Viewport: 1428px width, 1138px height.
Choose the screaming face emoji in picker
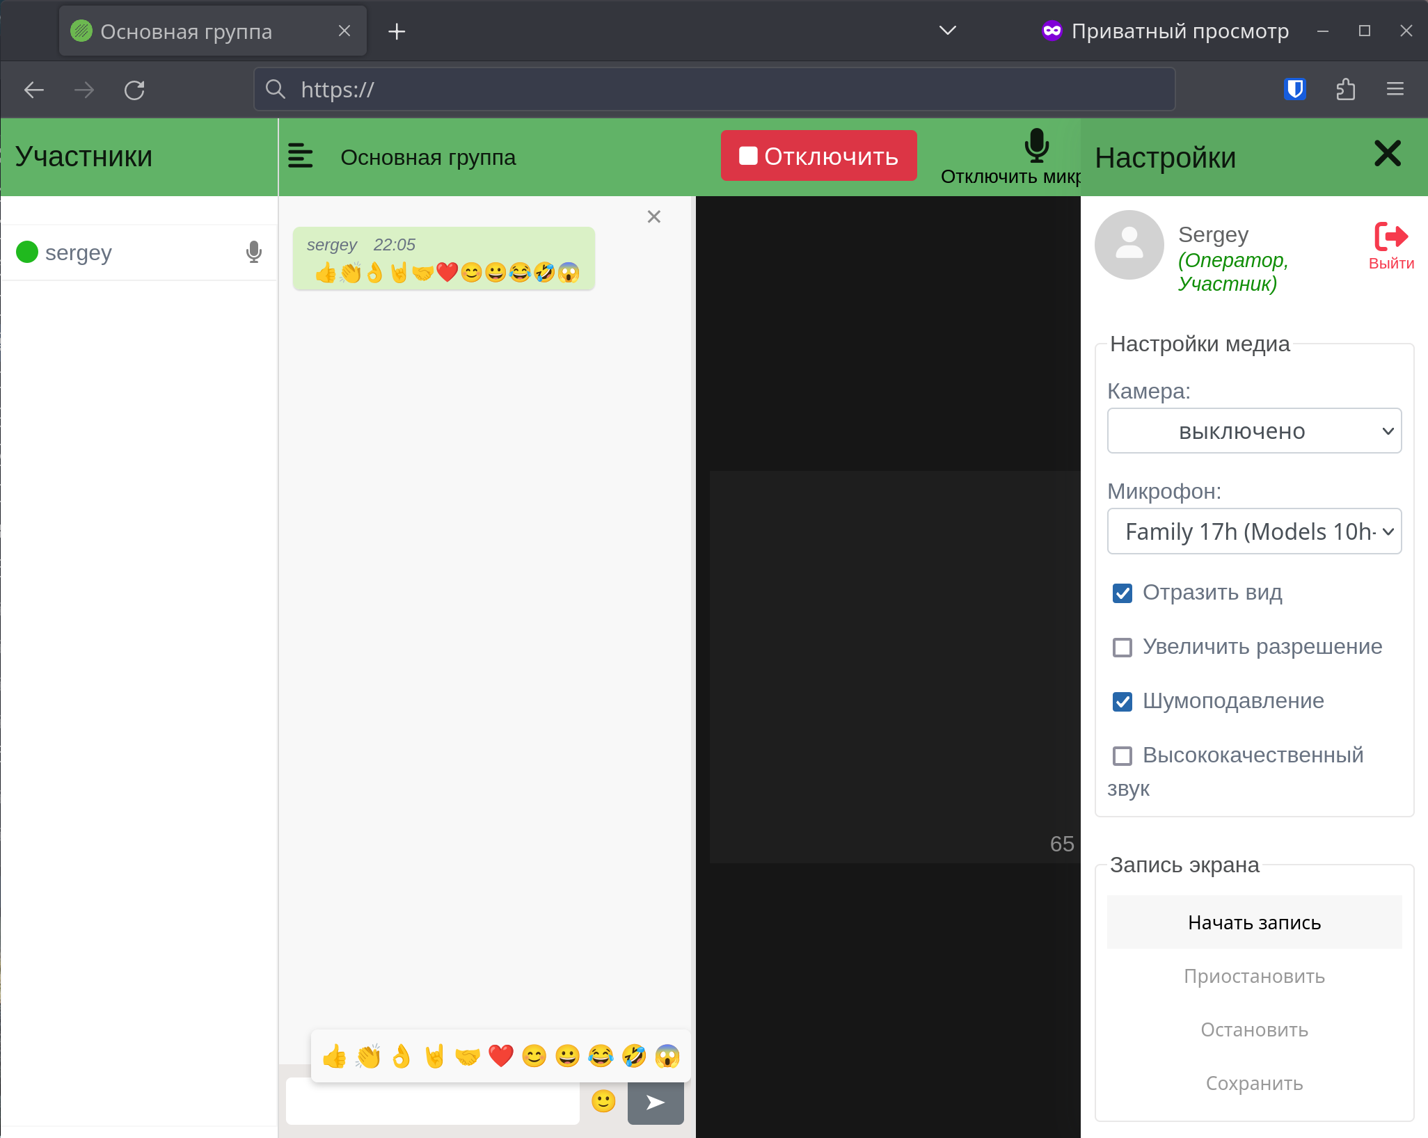point(667,1056)
